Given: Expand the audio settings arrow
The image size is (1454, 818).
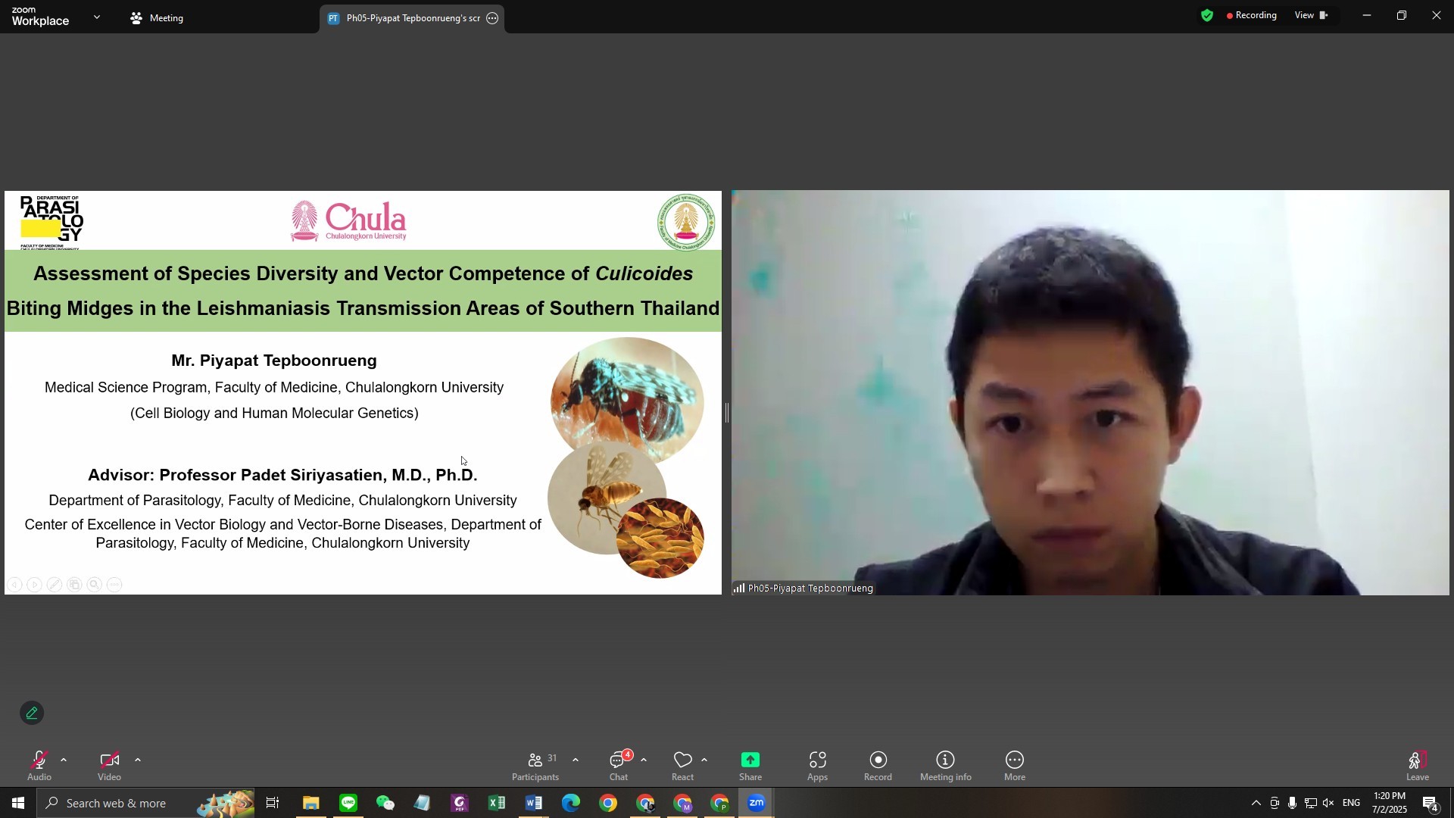Looking at the screenshot, I should [x=64, y=760].
